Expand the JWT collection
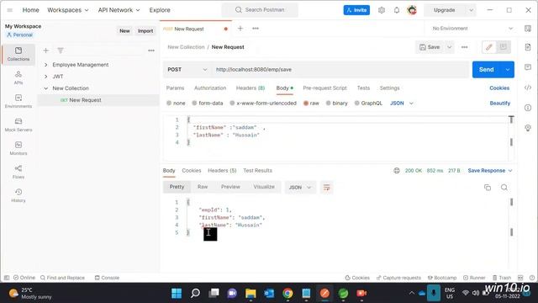The image size is (538, 303). 46,77
